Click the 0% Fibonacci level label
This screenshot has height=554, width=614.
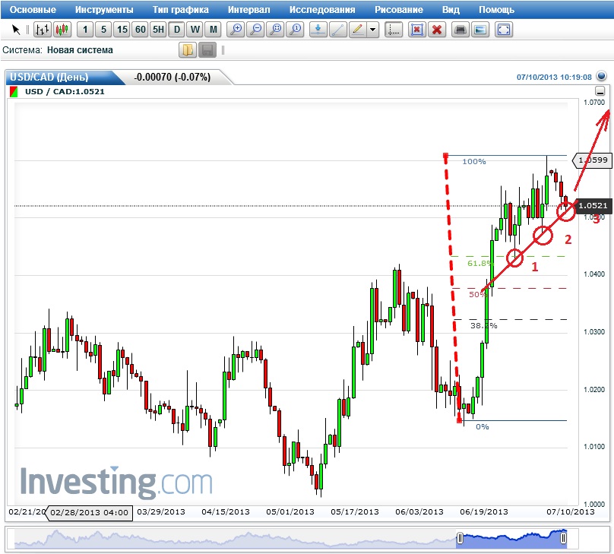482,427
